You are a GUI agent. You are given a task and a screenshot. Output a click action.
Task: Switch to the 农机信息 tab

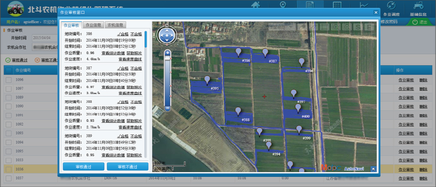(115, 25)
